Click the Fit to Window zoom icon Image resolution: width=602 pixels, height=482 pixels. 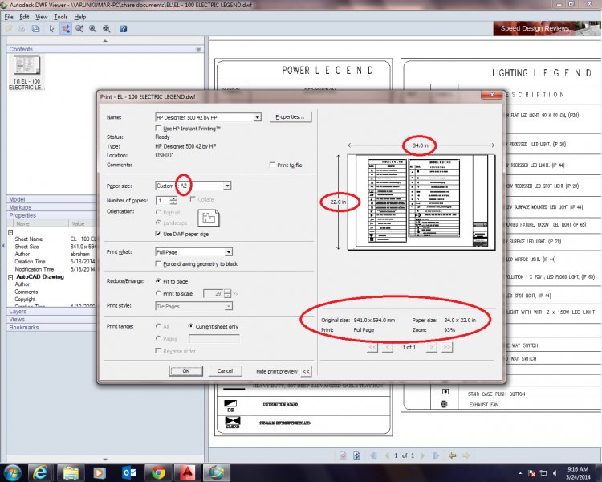click(106, 29)
